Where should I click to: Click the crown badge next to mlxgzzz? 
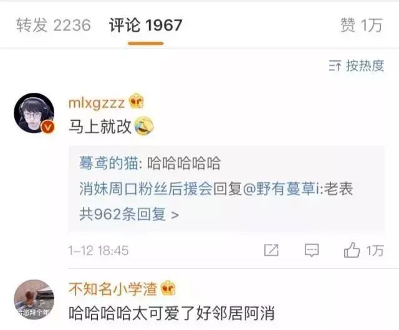137,101
